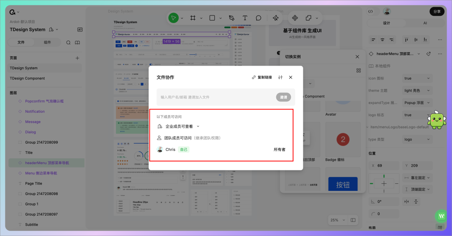Add a new page with plus icon
This screenshot has width=452, height=236.
pyautogui.click(x=77, y=58)
